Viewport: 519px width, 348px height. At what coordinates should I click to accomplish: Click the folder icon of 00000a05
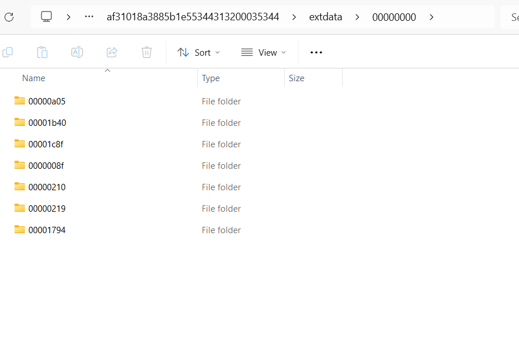tap(20, 101)
